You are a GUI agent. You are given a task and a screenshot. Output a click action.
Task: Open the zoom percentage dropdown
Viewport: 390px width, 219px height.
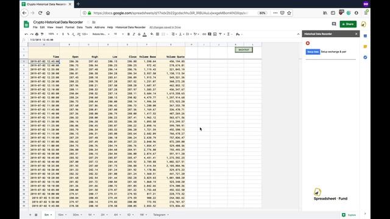click(x=53, y=34)
